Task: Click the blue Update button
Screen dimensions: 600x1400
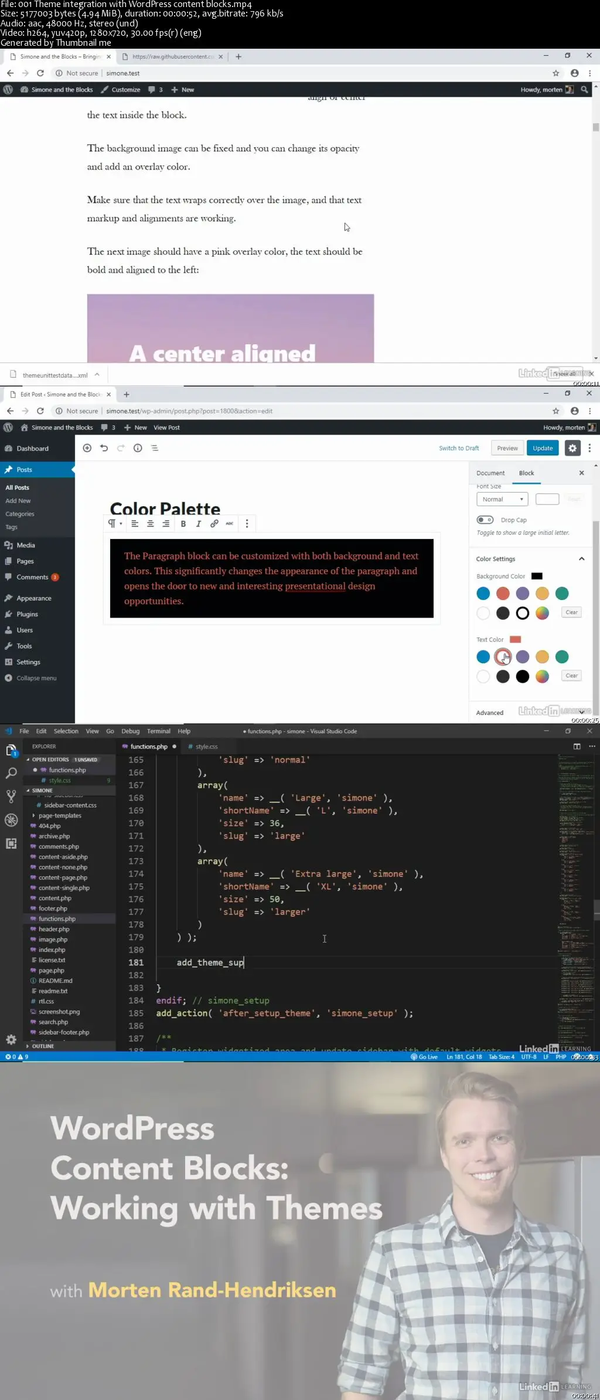Action: click(x=543, y=448)
